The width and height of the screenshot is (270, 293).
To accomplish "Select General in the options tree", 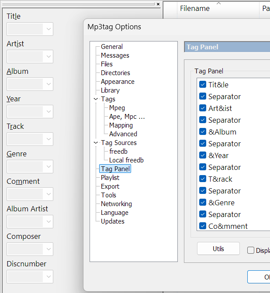I will coord(112,47).
